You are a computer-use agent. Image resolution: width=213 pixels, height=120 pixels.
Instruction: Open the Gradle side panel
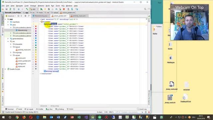click(x=149, y=19)
